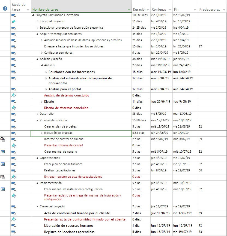Click auto-schedule icon for Capacitaciones row
The height and width of the screenshot is (236, 227).
14,158
